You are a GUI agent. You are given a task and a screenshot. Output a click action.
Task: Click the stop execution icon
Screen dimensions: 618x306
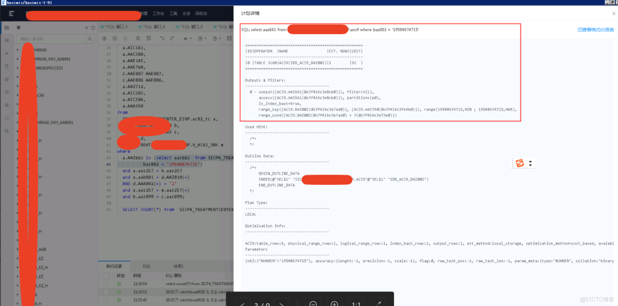(125, 39)
